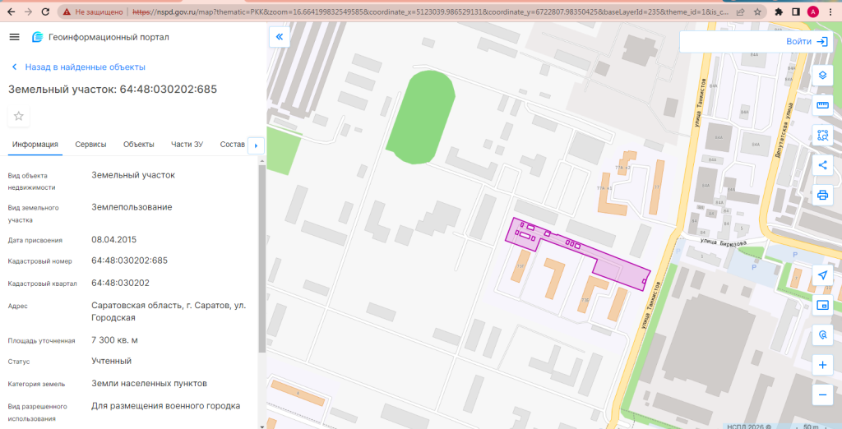Open the mini-map overview icon
The height and width of the screenshot is (429, 842).
coord(822,306)
